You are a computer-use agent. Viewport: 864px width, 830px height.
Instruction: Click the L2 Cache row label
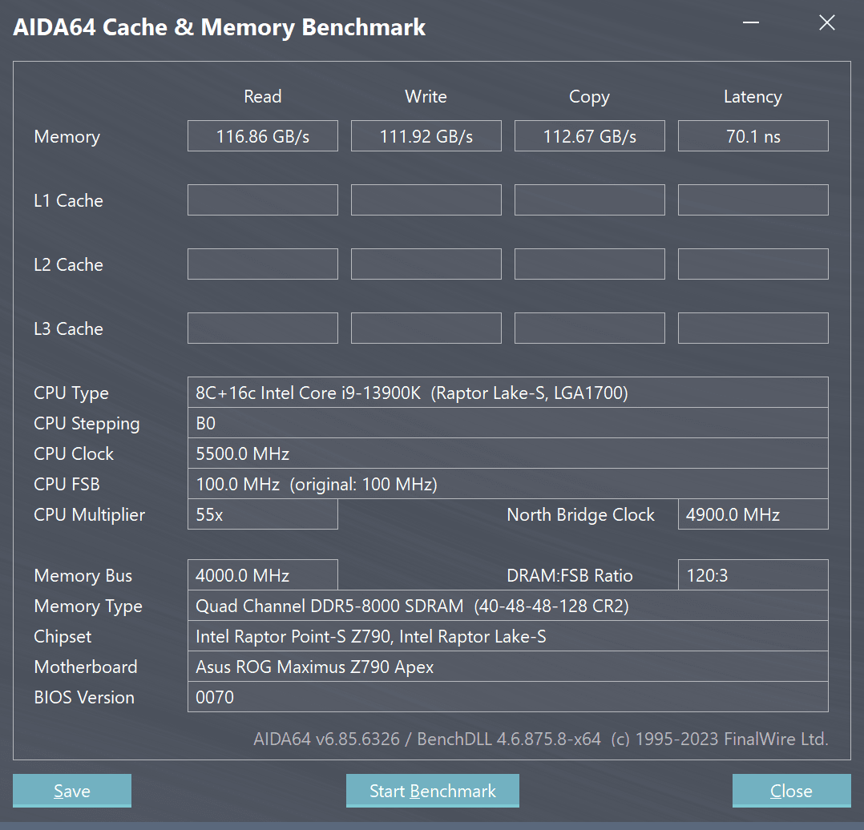[x=68, y=264]
